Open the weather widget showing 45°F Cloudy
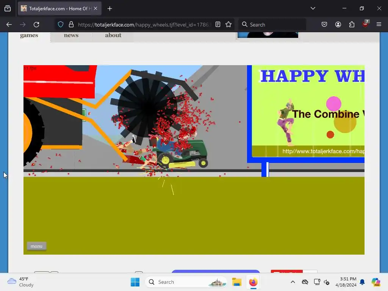The height and width of the screenshot is (291, 388). (x=20, y=282)
